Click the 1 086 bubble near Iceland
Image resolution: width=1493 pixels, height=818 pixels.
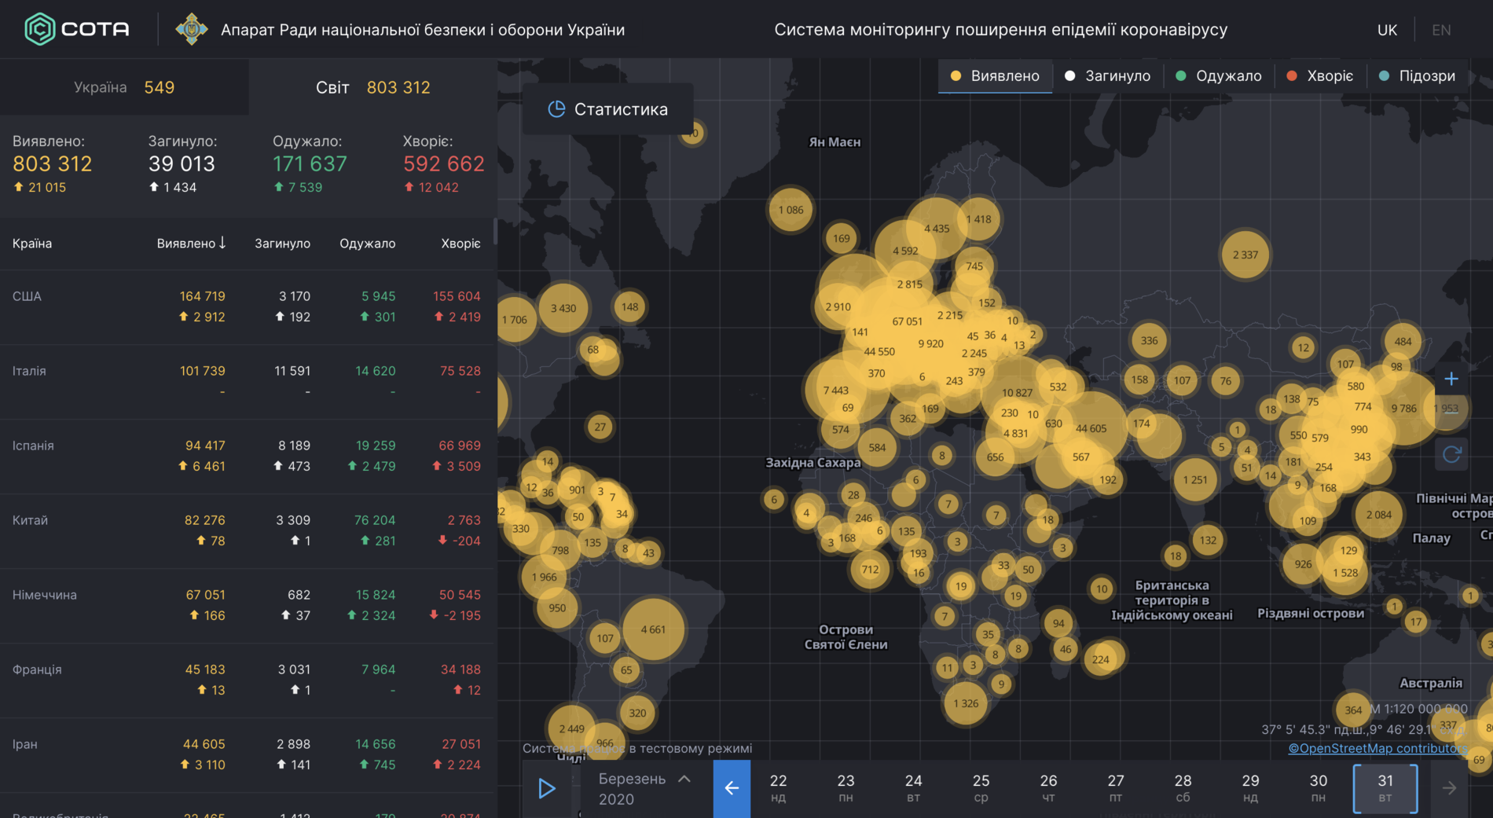[791, 210]
